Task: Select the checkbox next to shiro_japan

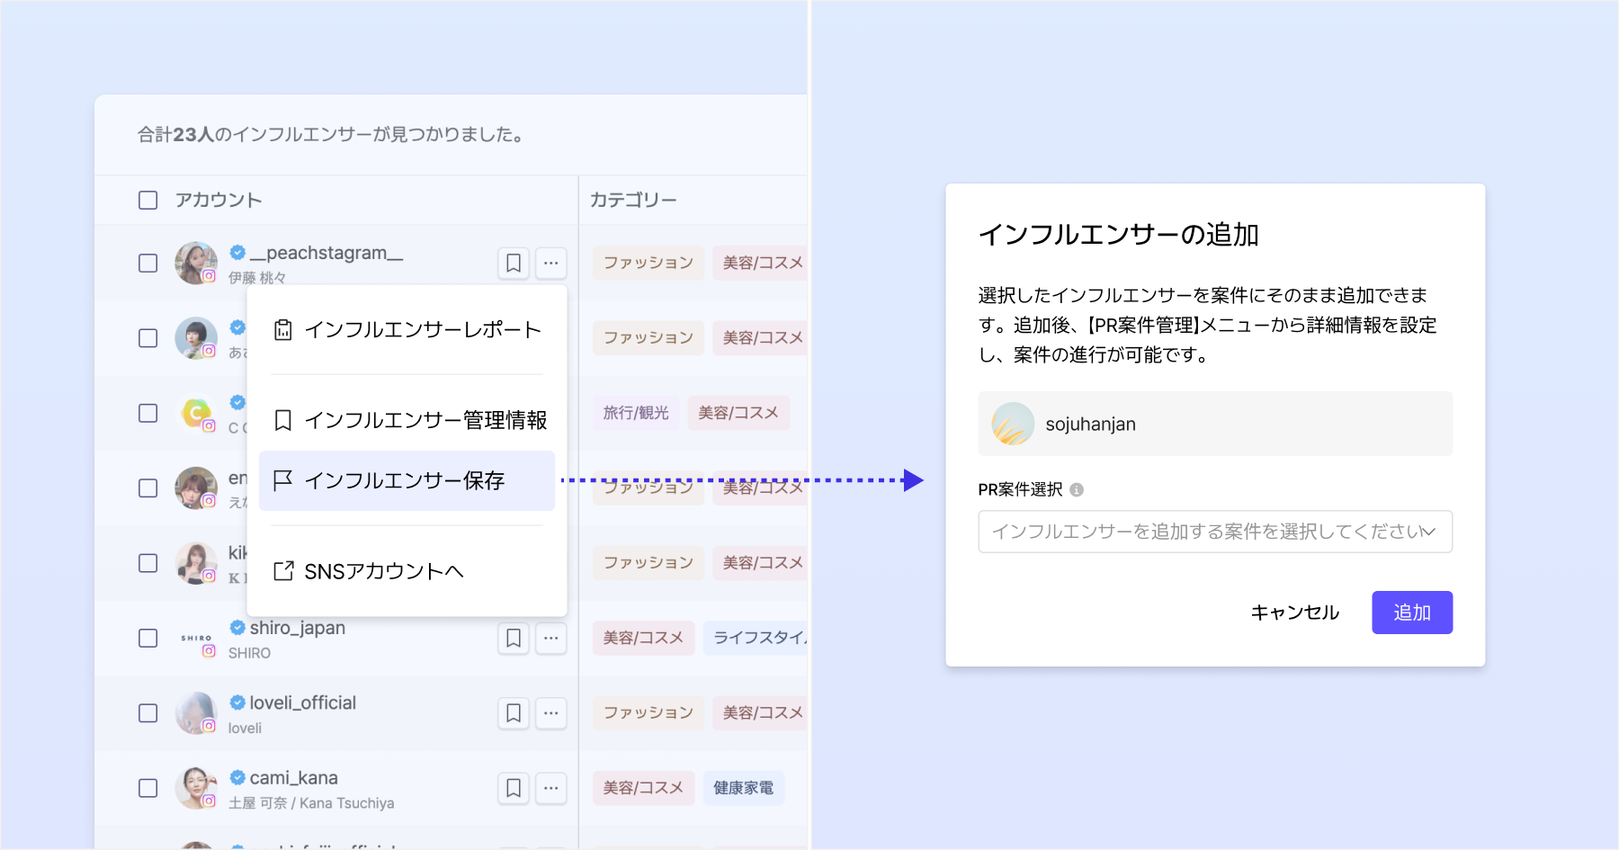Action: click(148, 638)
